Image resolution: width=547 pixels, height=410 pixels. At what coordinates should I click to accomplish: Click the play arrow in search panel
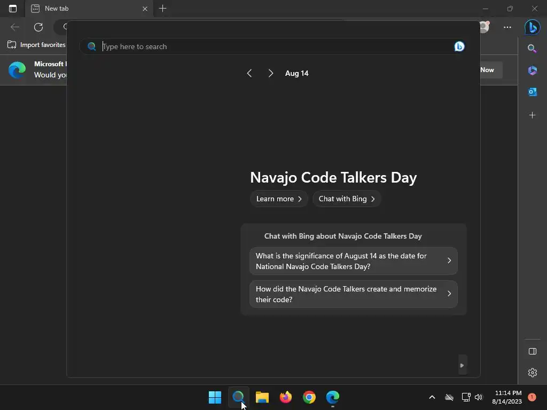pyautogui.click(x=462, y=365)
